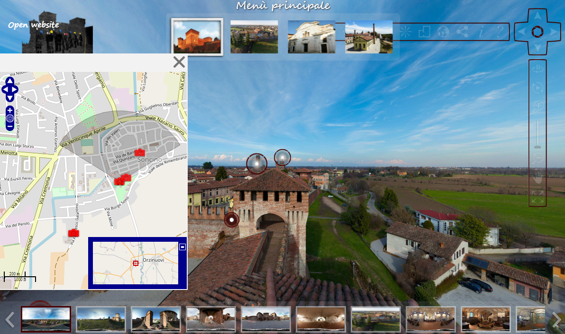Click the asterisk hotspots icon in toolbar
The width and height of the screenshot is (565, 334).
405,32
